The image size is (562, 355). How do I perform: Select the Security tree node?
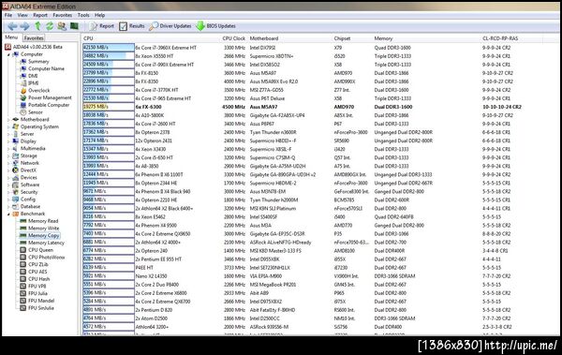[x=24, y=192]
